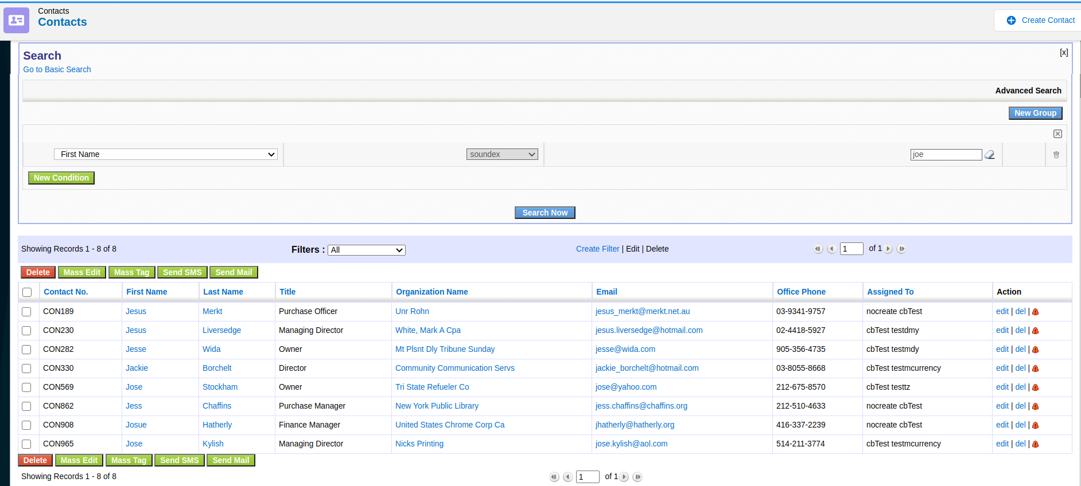Click the top Send SMS button

(182, 272)
